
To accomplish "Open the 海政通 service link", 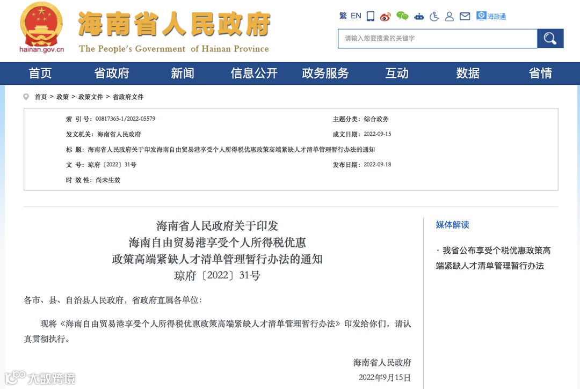I will [x=491, y=16].
